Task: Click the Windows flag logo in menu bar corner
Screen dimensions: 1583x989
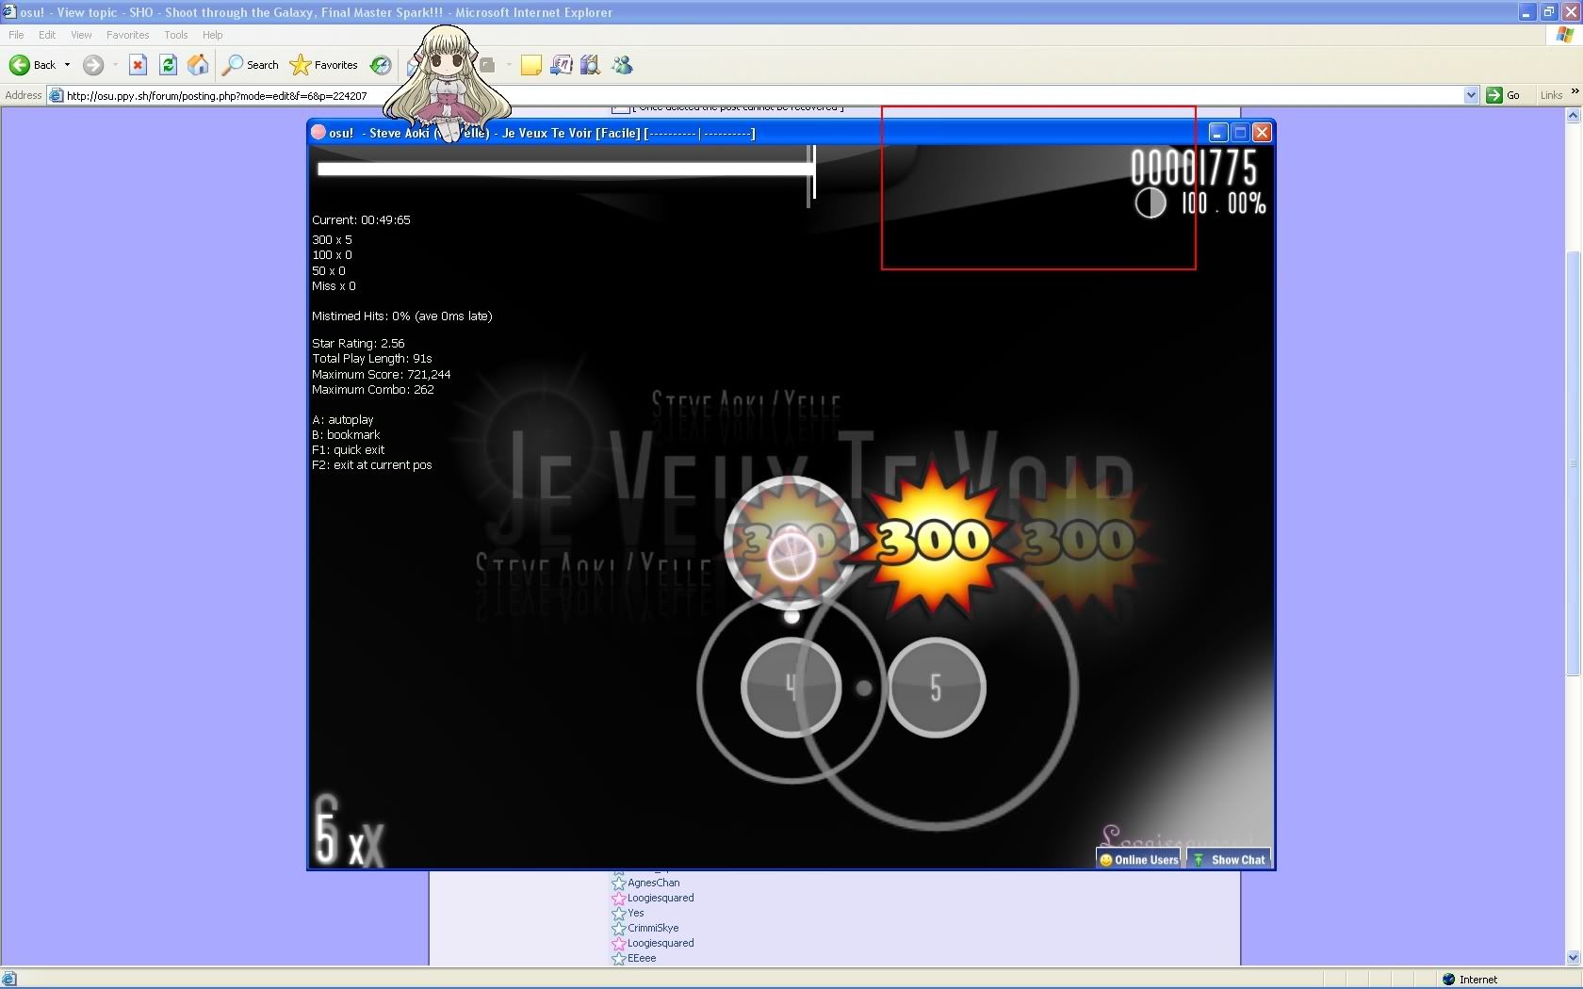Action: point(1565,35)
